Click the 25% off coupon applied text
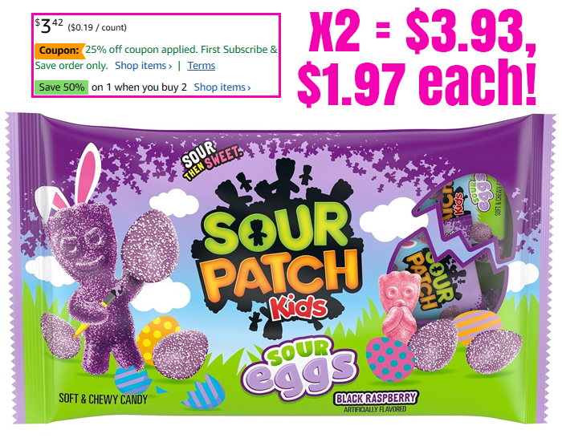Image resolution: width=562 pixels, height=442 pixels. [x=141, y=50]
